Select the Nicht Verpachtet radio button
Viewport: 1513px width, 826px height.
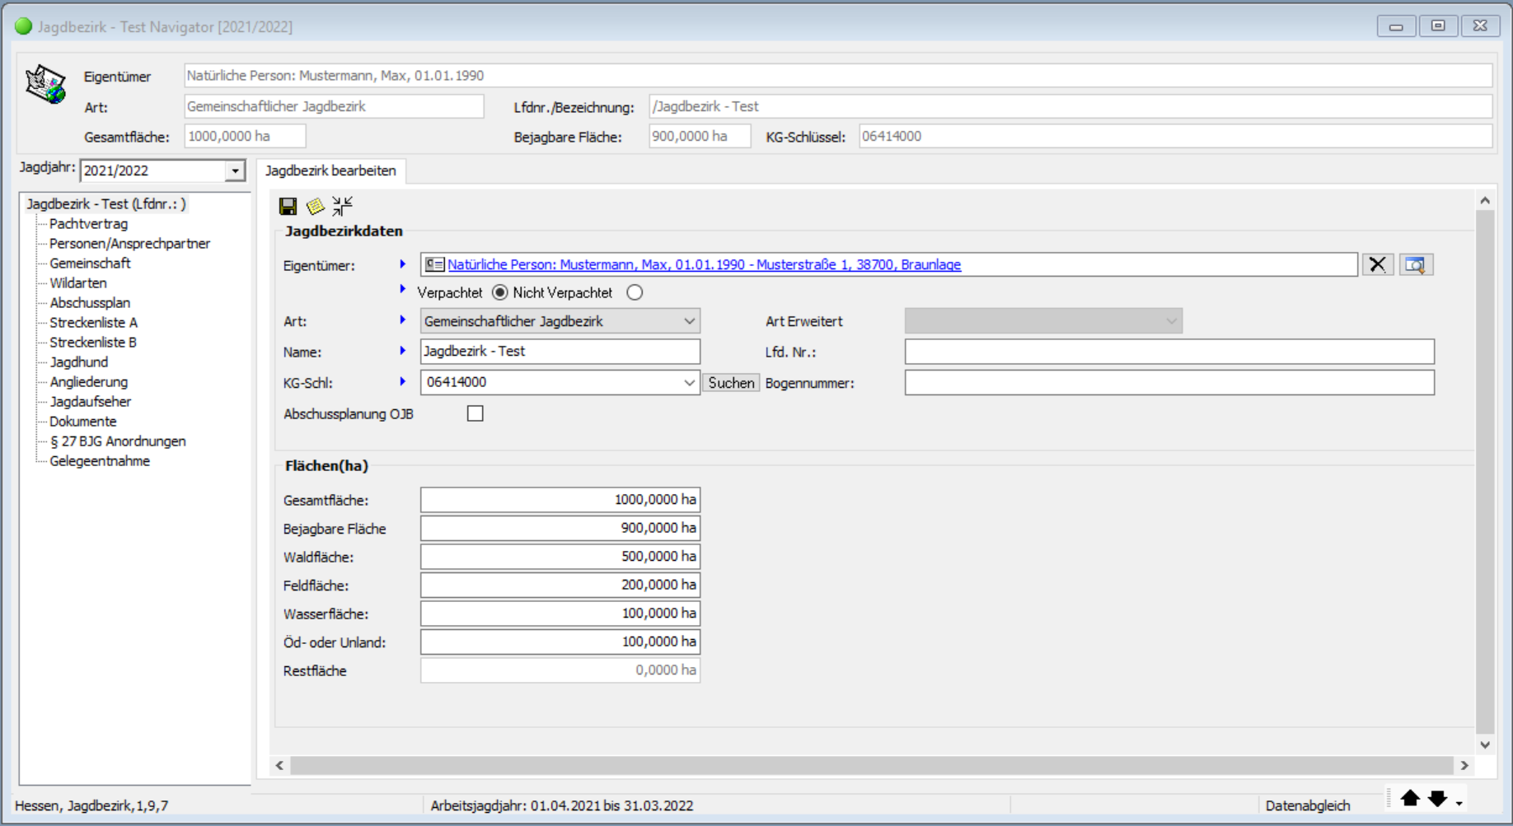(635, 292)
